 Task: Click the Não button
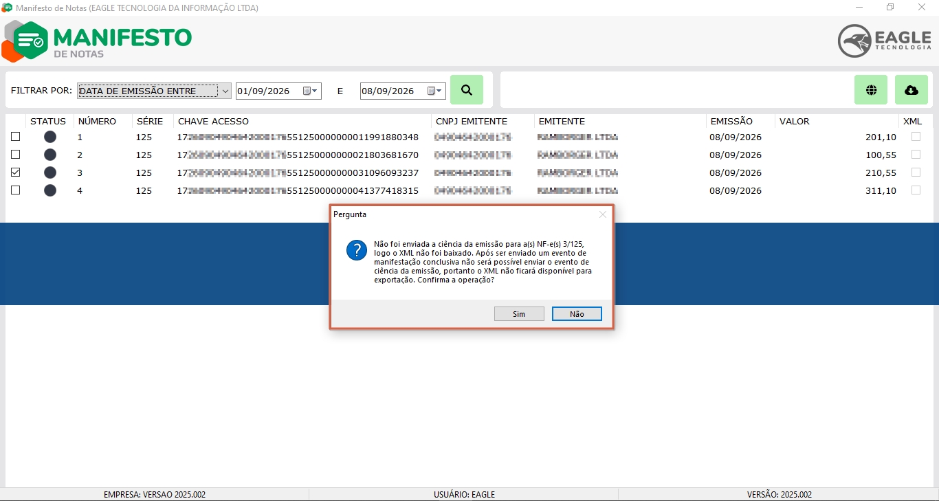pos(577,314)
